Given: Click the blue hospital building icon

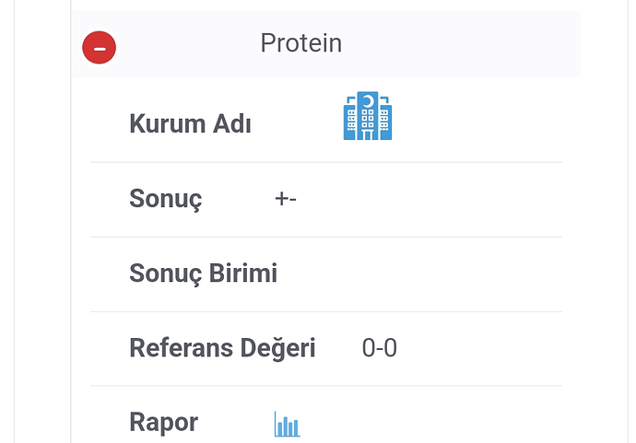Looking at the screenshot, I should point(368,116).
